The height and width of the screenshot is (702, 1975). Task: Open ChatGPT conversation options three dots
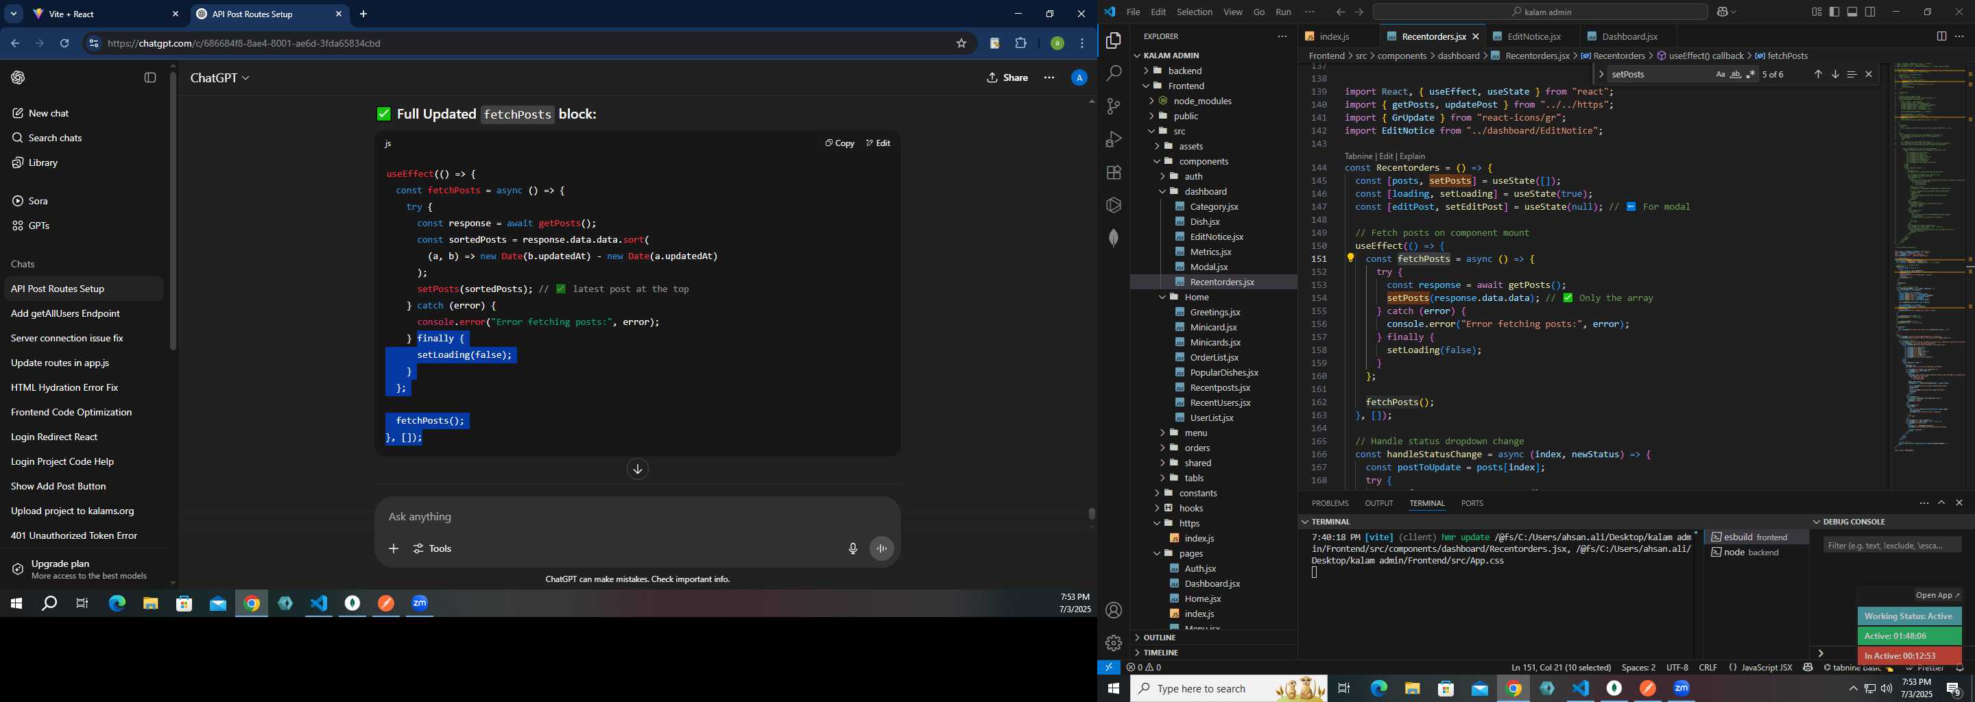[1049, 77]
